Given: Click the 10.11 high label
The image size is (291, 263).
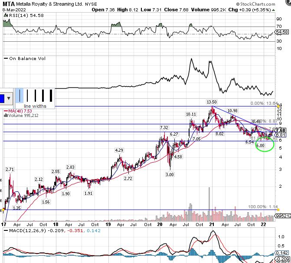Looking at the screenshot, I should pyautogui.click(x=191, y=114).
